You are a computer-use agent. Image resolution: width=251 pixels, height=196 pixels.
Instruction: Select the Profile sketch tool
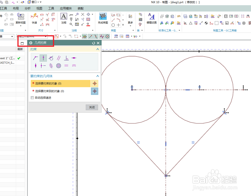pyautogui.click(x=113, y=15)
